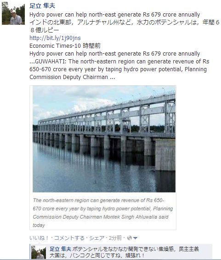Click the author name 足立 隼夫 in post header
The image size is (221, 260).
coord(42,6)
